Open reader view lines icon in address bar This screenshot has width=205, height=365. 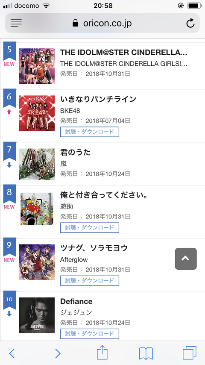click(x=16, y=23)
